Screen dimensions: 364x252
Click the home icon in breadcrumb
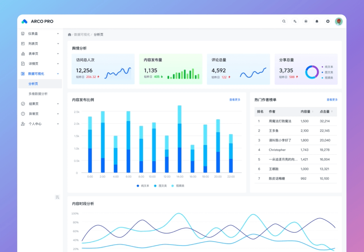coord(69,34)
